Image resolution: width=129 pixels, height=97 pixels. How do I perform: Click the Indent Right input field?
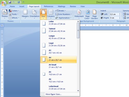(x=114, y=18)
